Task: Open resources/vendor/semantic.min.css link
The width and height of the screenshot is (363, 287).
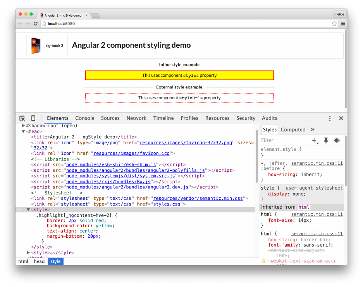Action: point(198,199)
